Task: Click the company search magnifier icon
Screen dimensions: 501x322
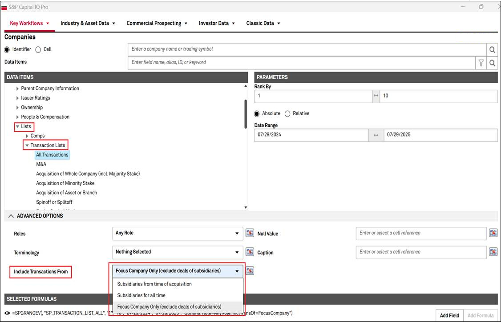Action: (x=492, y=49)
